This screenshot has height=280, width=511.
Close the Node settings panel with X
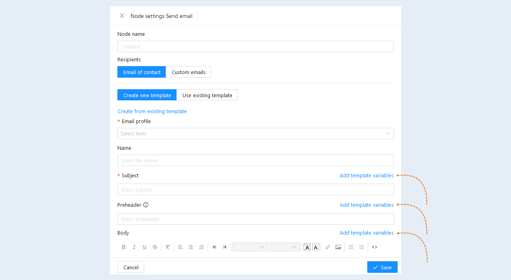click(x=122, y=16)
